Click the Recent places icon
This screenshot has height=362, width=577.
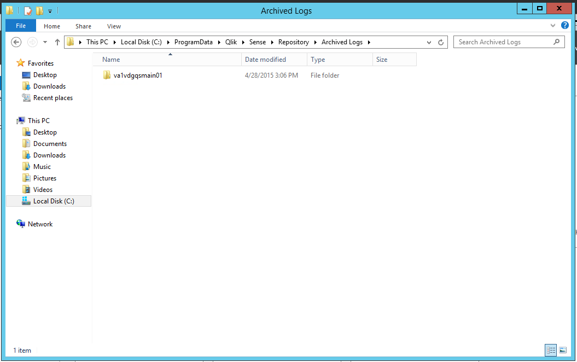click(26, 97)
